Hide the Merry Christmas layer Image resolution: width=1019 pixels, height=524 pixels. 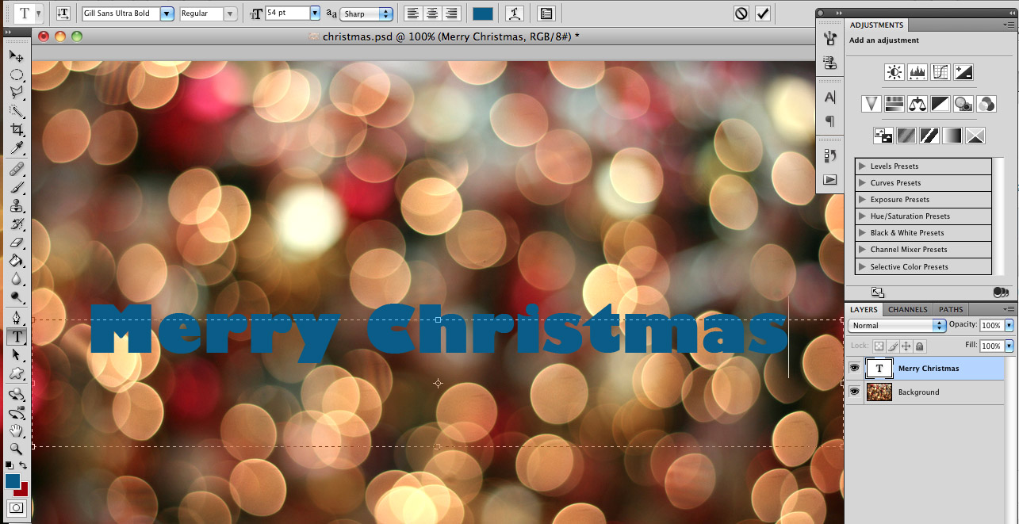(x=854, y=368)
